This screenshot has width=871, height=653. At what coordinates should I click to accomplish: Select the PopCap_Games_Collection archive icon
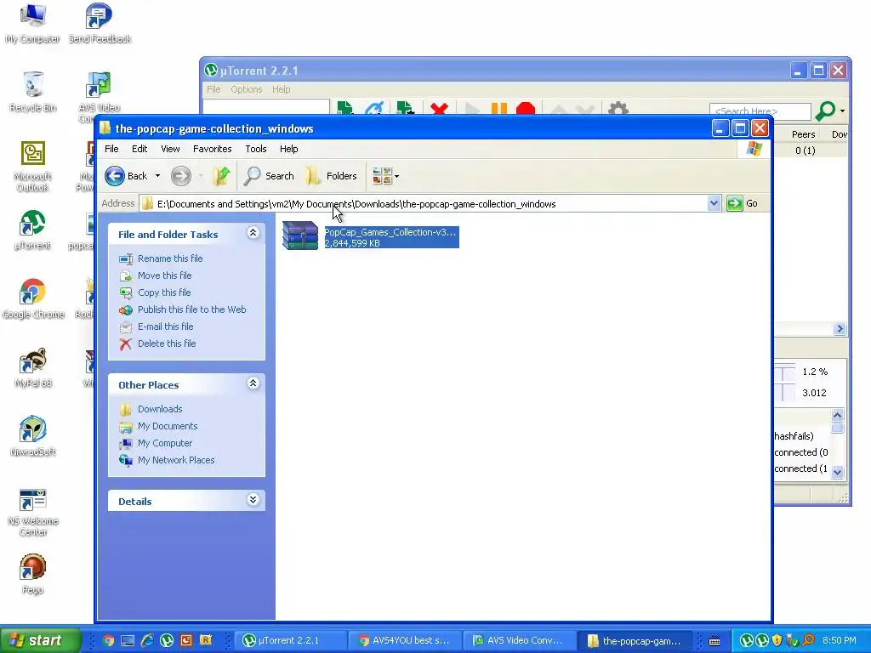300,236
